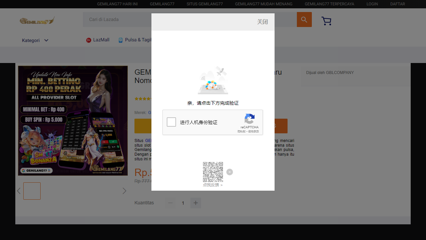Viewport: 426px width, 240px height.
Task: Click the reCAPTCHA logo
Action: click(250, 119)
